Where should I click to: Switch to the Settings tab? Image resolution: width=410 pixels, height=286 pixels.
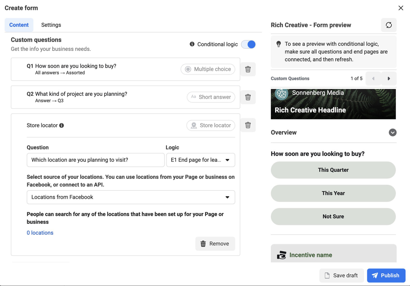point(51,25)
